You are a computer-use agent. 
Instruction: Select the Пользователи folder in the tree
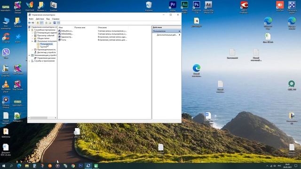pyautogui.click(x=46, y=44)
